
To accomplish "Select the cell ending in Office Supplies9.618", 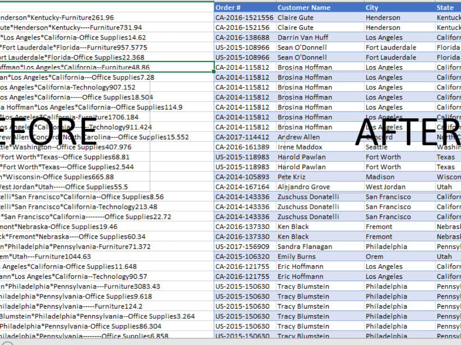I will pos(107,296).
